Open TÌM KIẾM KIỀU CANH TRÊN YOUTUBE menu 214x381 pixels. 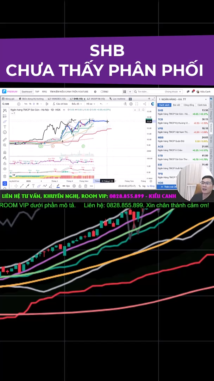click(x=69, y=92)
